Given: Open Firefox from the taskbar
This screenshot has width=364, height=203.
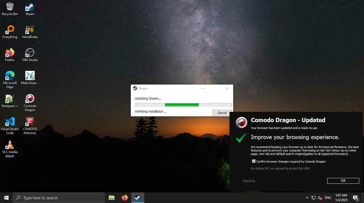Looking at the screenshot, I should [x=125, y=198].
